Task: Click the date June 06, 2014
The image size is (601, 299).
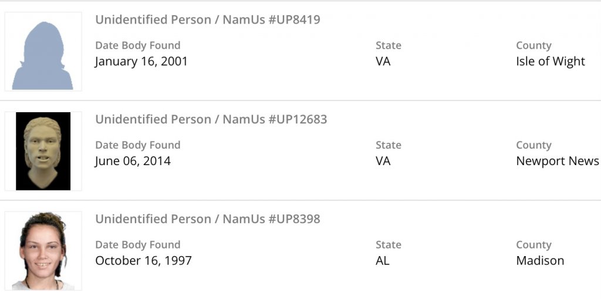Action: pyautogui.click(x=133, y=161)
